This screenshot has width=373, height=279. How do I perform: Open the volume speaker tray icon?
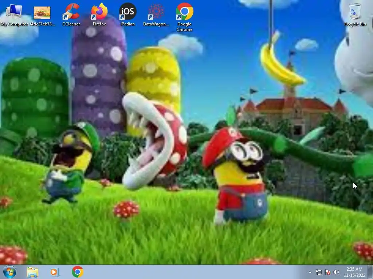pos(336,272)
